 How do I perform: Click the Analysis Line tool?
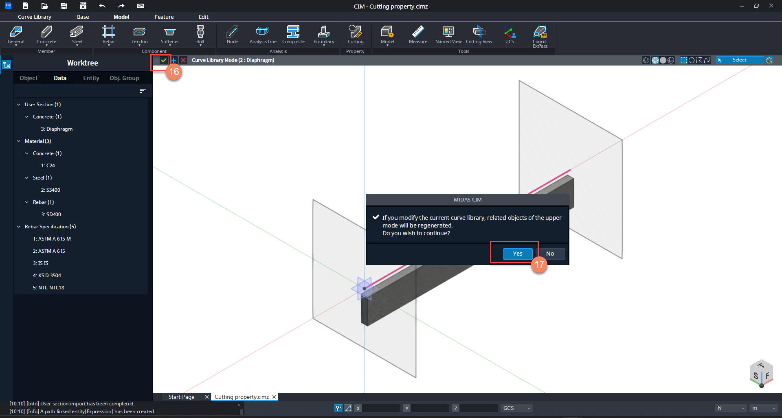pos(263,35)
